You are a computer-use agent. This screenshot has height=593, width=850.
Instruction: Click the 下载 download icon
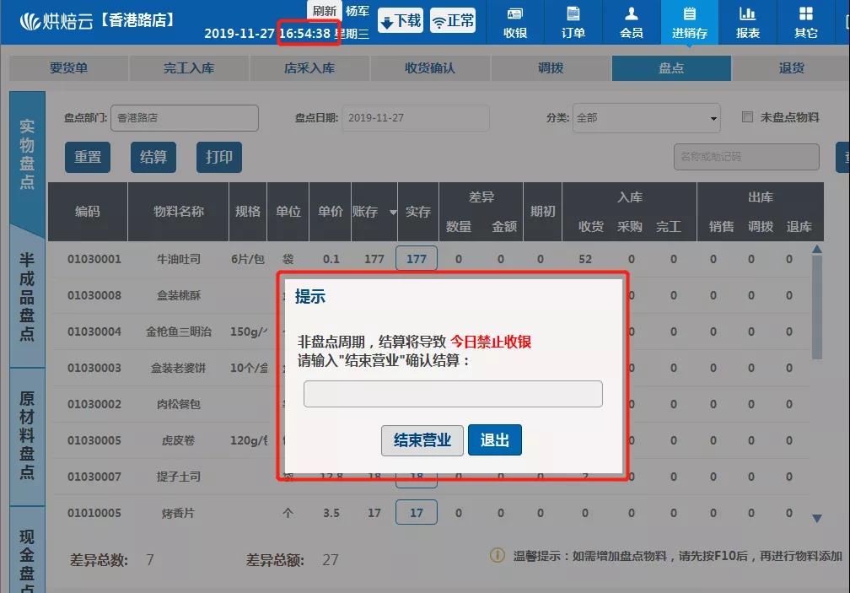(400, 19)
